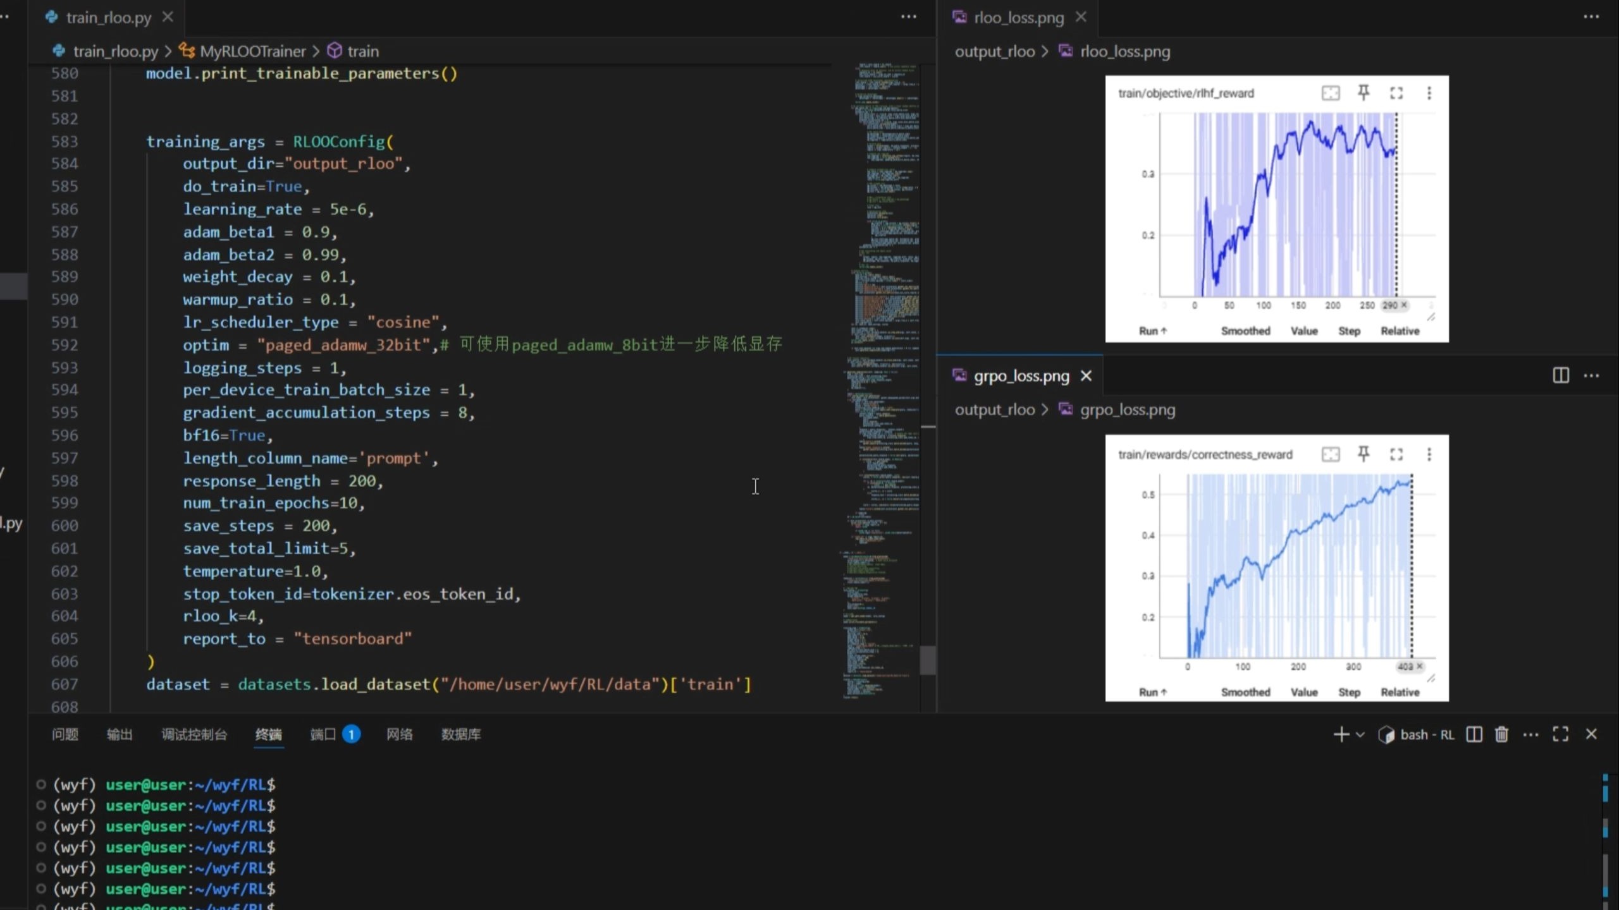Viewport: 1619px width, 910px height.
Task: Click the "paged_adamw_32bit" string
Action: [343, 345]
